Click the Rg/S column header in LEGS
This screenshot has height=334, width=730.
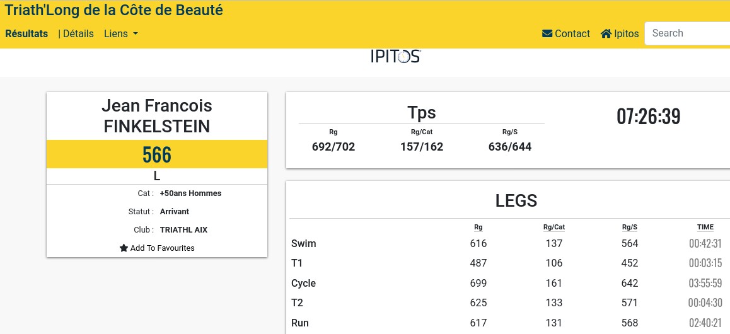point(629,227)
